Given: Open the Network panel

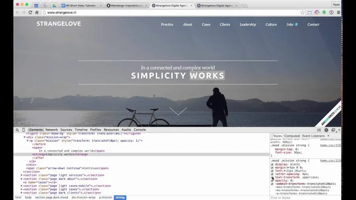Looking at the screenshot, I should [x=51, y=130].
